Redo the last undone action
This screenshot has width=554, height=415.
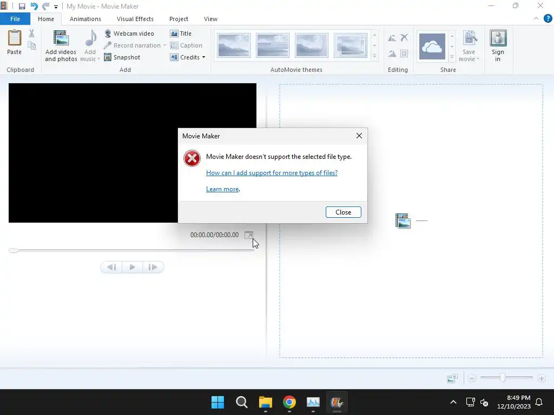[45, 6]
